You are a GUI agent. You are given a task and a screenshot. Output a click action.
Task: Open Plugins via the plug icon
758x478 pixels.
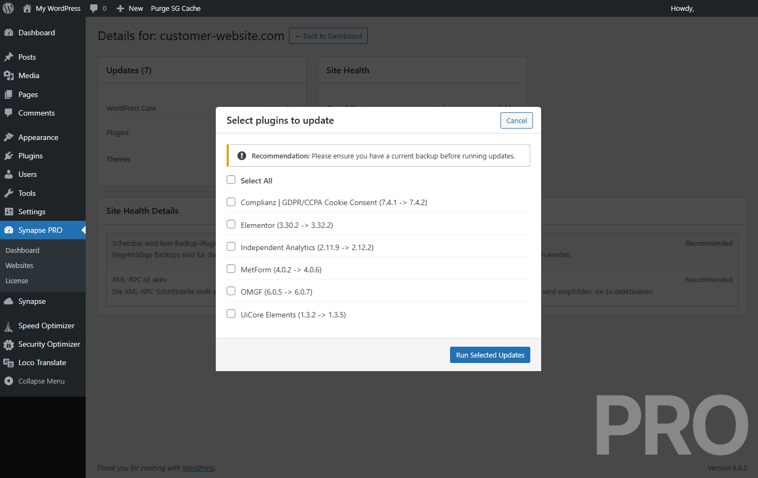tap(9, 156)
